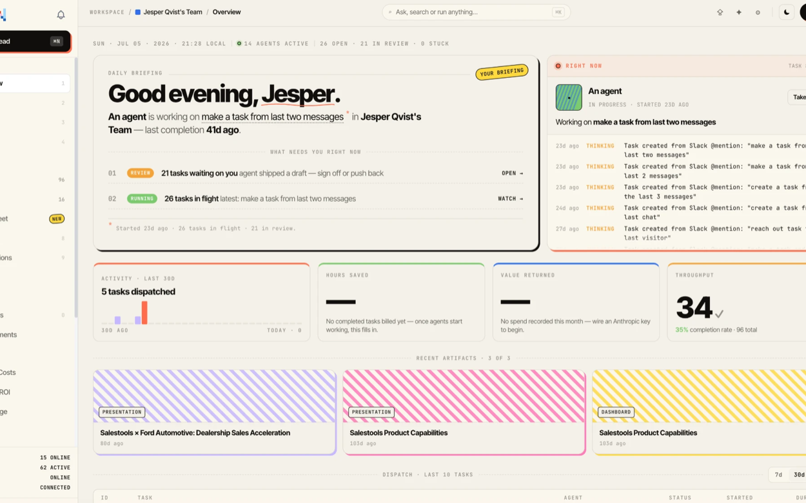Open the user avatar in top corner
This screenshot has width=806, height=503.
point(803,12)
